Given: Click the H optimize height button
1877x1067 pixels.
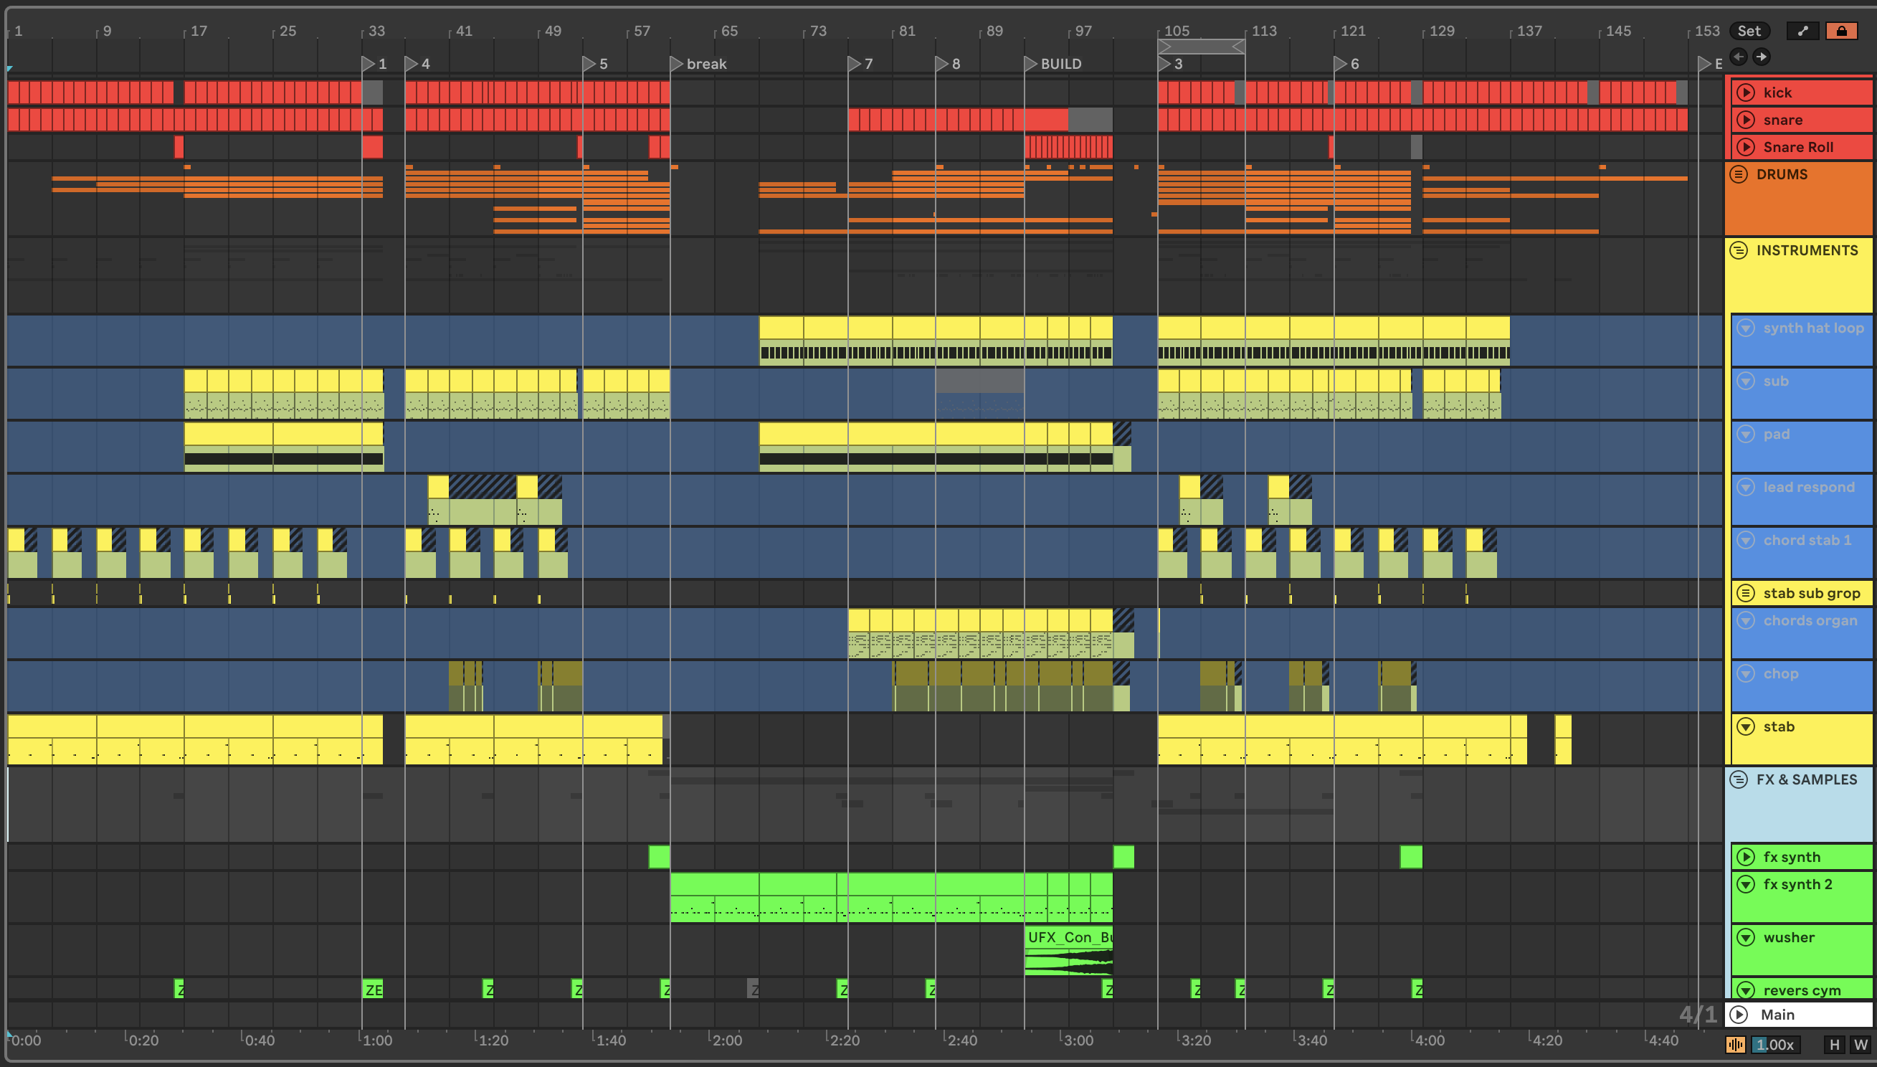Looking at the screenshot, I should 1835,1044.
